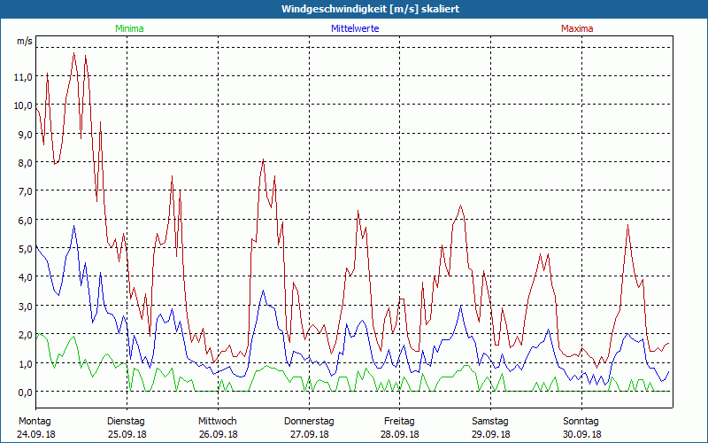Click the 'Windgeschwindigkeit [m/s] skaliert' chart title
Viewport: 708px width, 443px height.
click(370, 9)
